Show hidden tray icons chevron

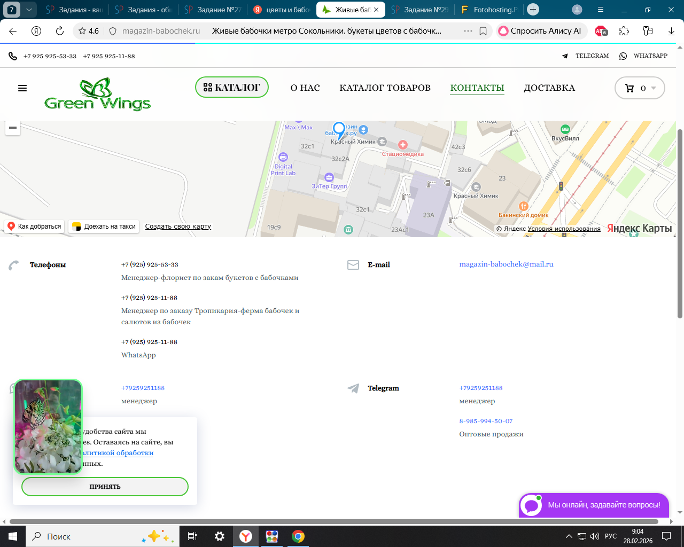click(569, 536)
